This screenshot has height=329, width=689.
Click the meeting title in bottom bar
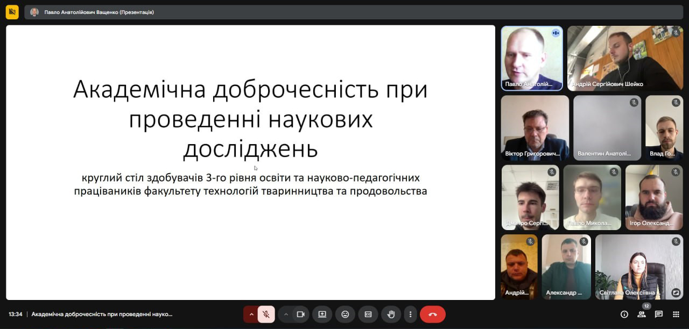point(102,314)
